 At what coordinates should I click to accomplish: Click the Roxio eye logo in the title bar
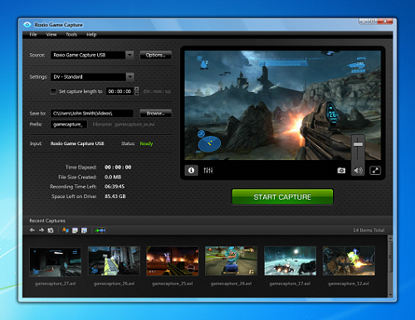27,25
